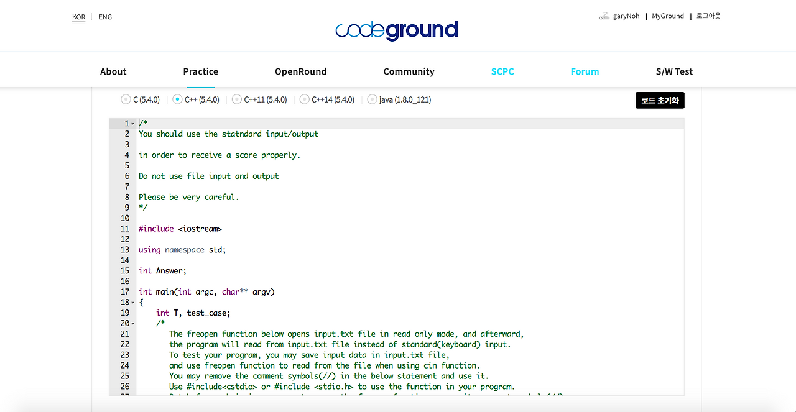Click the 'int main(int argc, char** argv)' line

pyautogui.click(x=206, y=292)
